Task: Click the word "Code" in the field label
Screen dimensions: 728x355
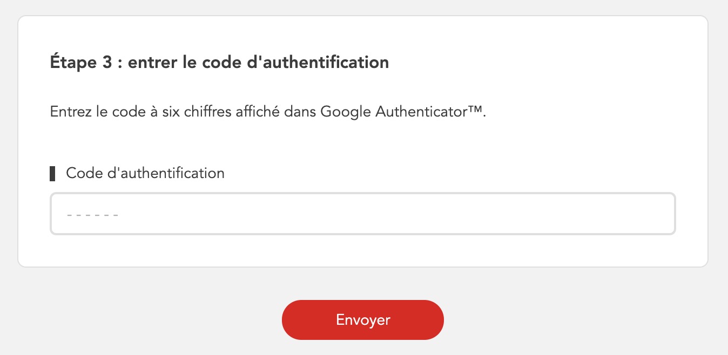Action: tap(80, 173)
